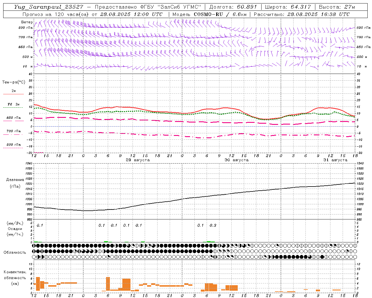
Task: Click the 500 м wind level label on left
Action: pyautogui.click(x=28, y=57)
